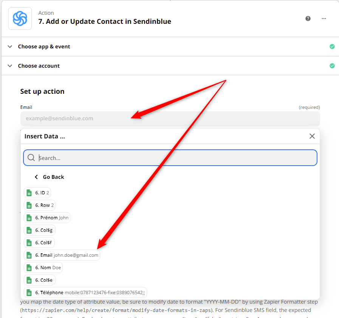Expand the Choose app & event section chevron
Image resolution: width=339 pixels, height=318 pixels.
pyautogui.click(x=10, y=47)
